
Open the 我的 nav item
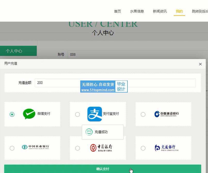(x=179, y=11)
